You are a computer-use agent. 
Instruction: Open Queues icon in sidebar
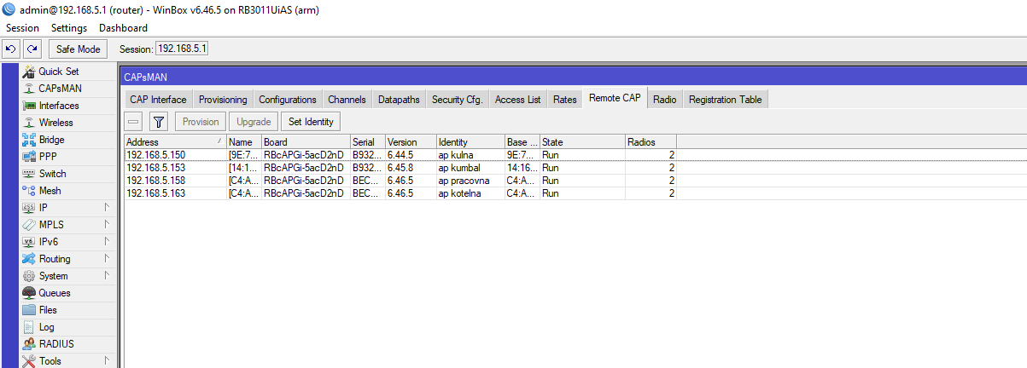click(x=28, y=293)
